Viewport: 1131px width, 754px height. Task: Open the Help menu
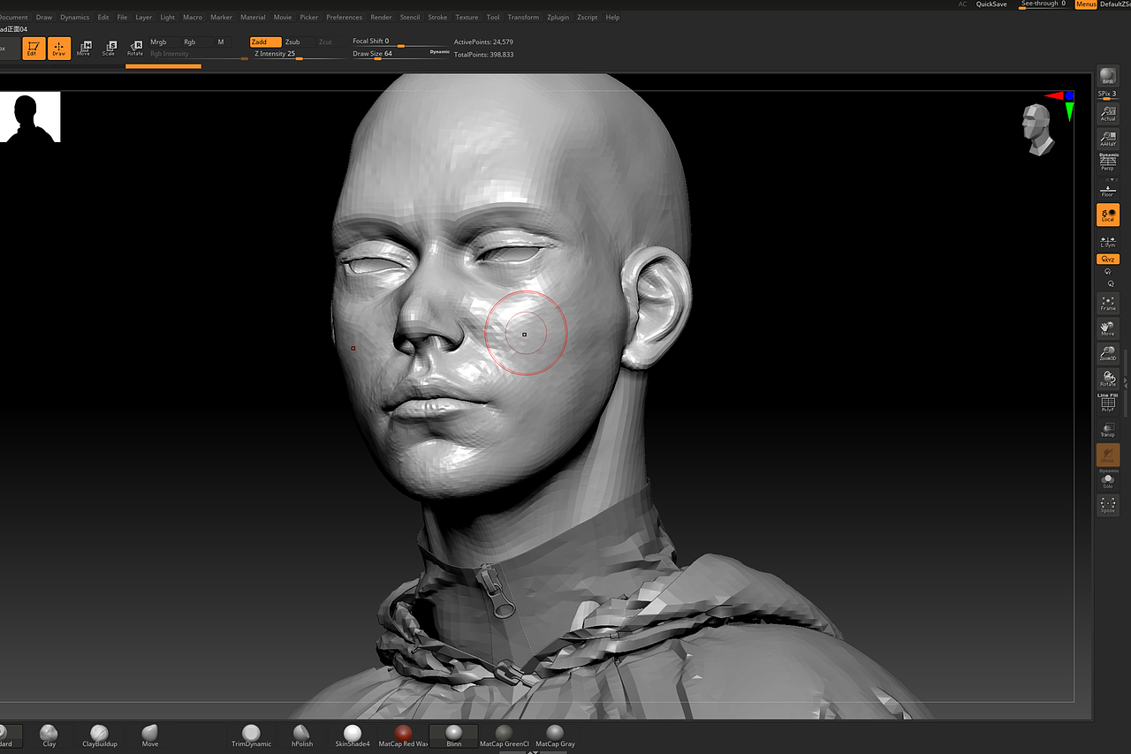(612, 17)
